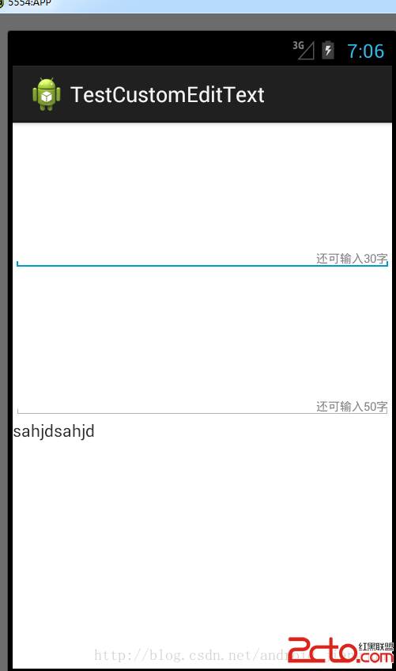This screenshot has height=671, width=396.
Task: Click the emulator window icon beside 5554:APP
Action: (x=2, y=3)
